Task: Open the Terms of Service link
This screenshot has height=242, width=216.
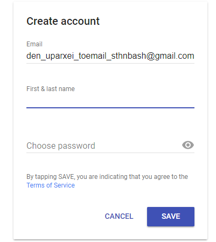Action: pos(51,185)
